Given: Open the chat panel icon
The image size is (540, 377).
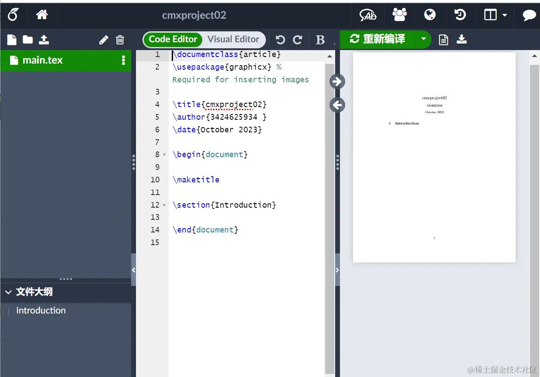Looking at the screenshot, I should point(529,15).
